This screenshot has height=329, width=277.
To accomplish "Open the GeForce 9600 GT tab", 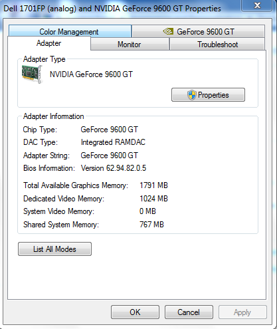I will (x=198, y=31).
